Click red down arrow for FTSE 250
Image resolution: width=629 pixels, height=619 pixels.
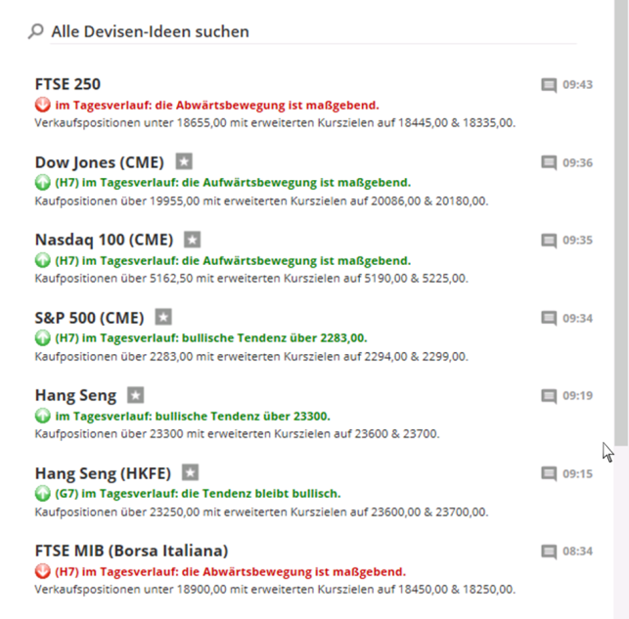42,105
